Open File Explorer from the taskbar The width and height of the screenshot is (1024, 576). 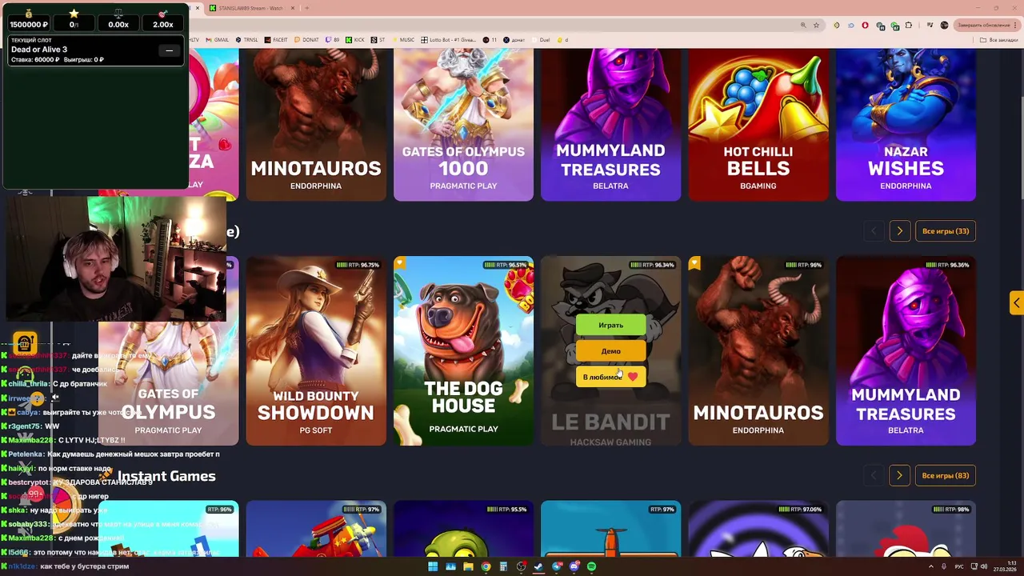468,566
